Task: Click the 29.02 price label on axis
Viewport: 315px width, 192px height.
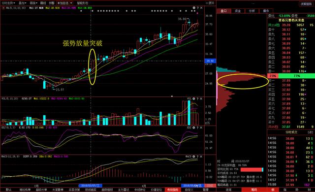Action: (210, 61)
